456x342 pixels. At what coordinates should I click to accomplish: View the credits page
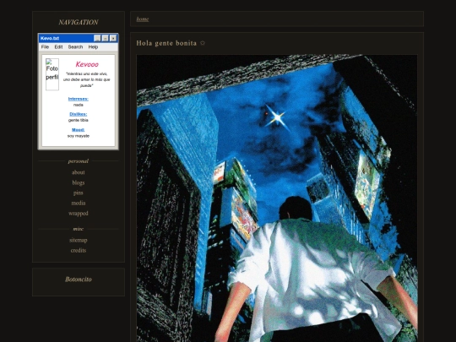(x=79, y=250)
